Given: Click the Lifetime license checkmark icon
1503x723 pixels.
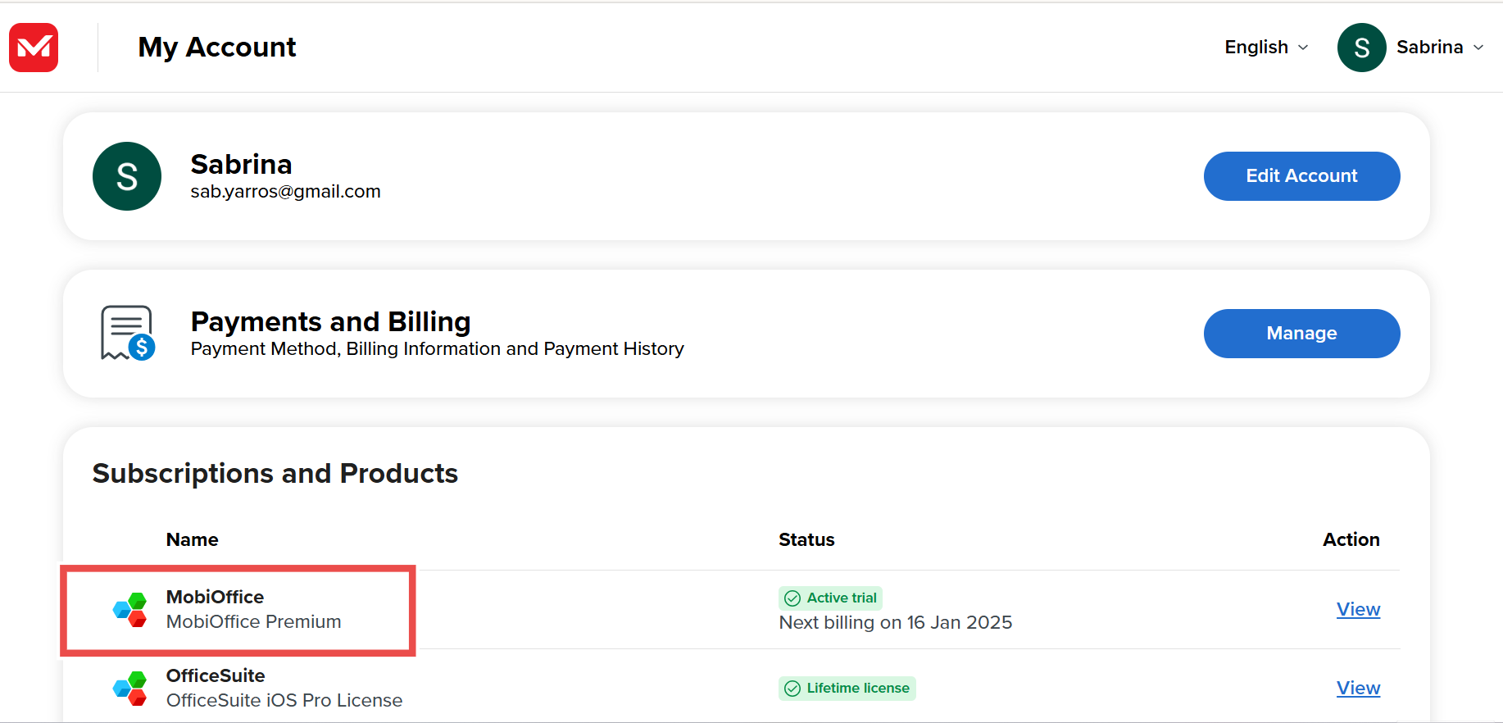Looking at the screenshot, I should pos(792,689).
